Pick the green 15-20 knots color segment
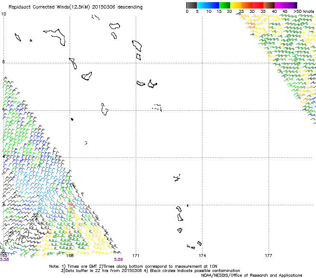The image size is (316, 278). (x=225, y=5)
